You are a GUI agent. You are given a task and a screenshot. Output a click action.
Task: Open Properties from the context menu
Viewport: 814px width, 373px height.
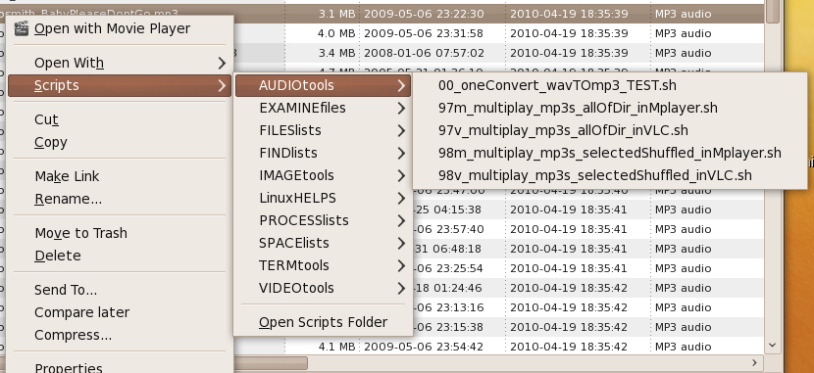point(69,368)
